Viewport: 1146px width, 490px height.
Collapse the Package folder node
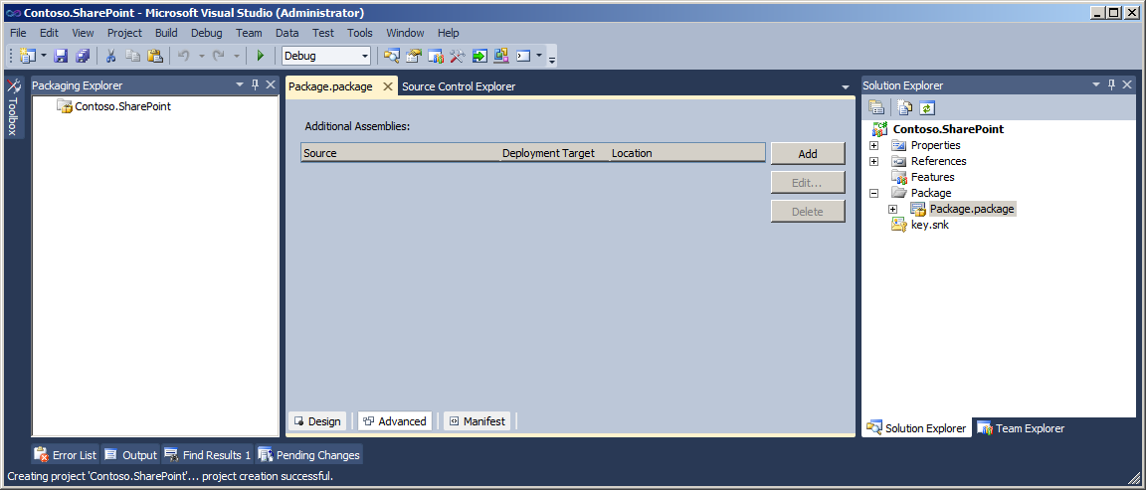(873, 194)
